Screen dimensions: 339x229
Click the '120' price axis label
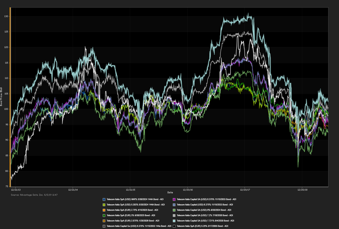[6, 47]
